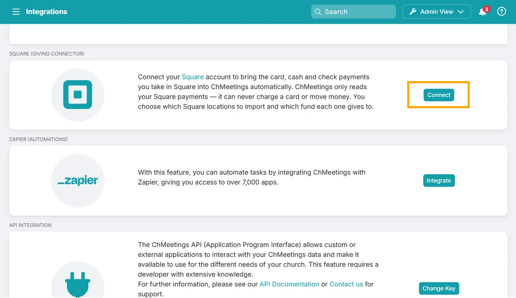The width and height of the screenshot is (516, 298).
Task: Click the notifications bell icon
Action: tap(482, 12)
